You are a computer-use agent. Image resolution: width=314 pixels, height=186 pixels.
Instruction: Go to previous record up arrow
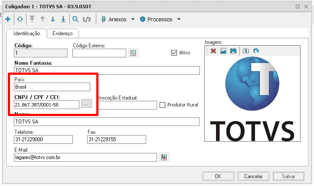pyautogui.click(x=43, y=19)
